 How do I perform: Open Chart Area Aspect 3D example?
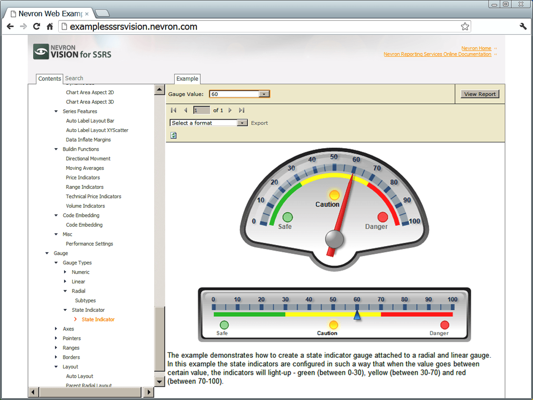(90, 102)
